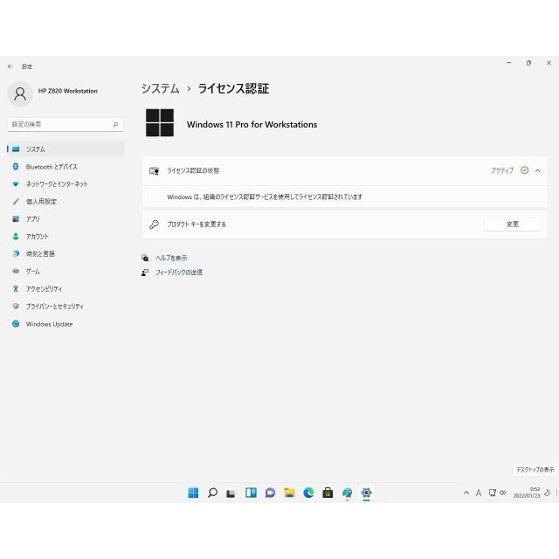Open アプリ settings
Viewport: 559px width, 559px height.
pos(66,219)
